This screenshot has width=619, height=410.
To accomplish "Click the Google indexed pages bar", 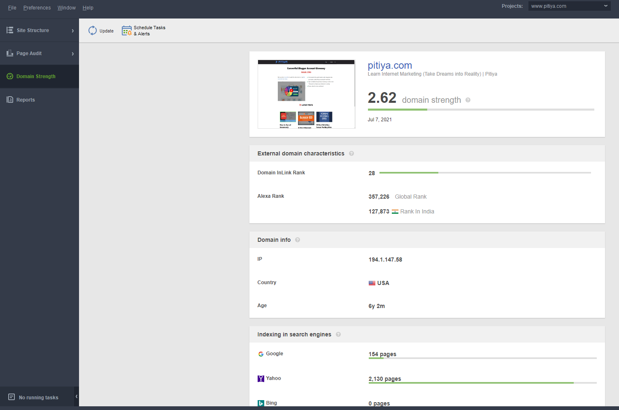I will click(x=482, y=358).
